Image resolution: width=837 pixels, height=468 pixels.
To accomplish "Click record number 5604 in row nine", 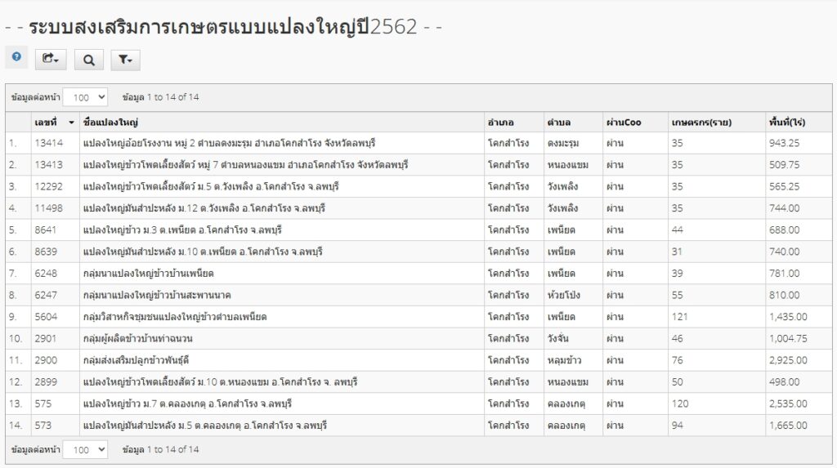I will (46, 316).
